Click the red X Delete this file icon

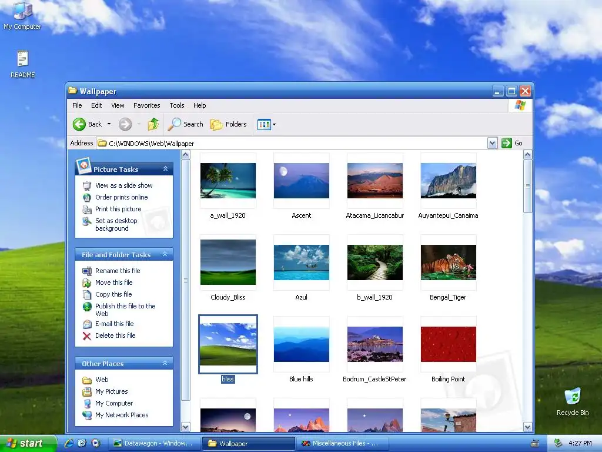pos(87,336)
